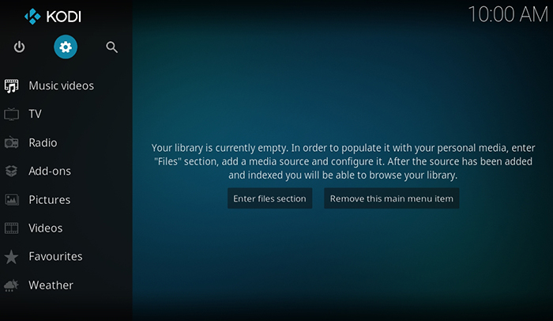Click the Music videos icon

(11, 86)
